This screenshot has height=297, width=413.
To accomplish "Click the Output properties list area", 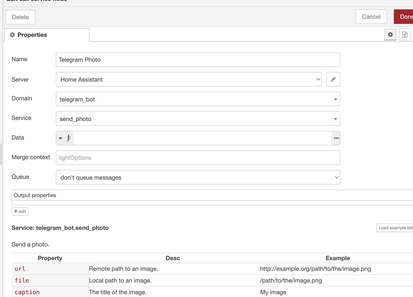I will point(212,197).
